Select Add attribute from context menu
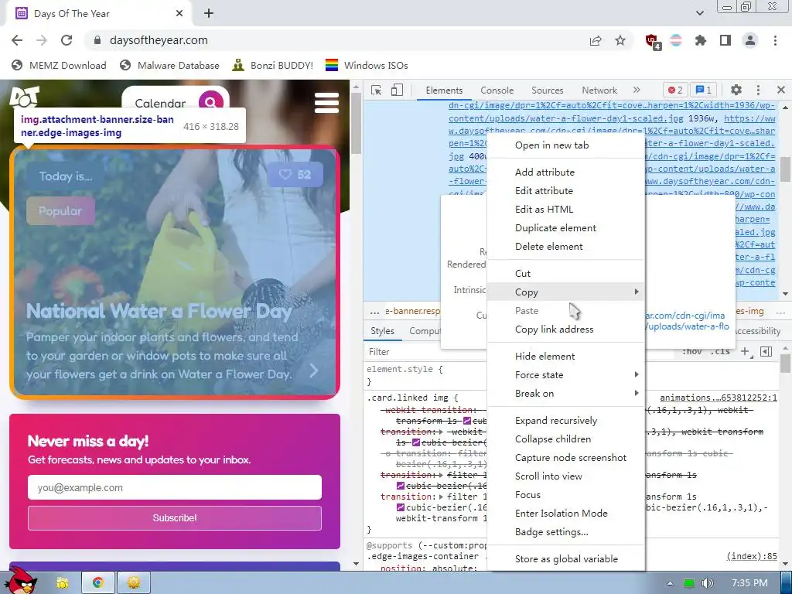This screenshot has width=792, height=594. click(x=566, y=172)
